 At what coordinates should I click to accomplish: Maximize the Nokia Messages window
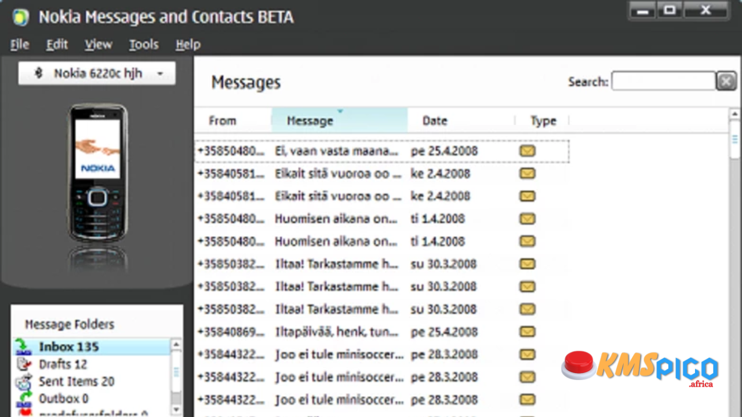[670, 10]
